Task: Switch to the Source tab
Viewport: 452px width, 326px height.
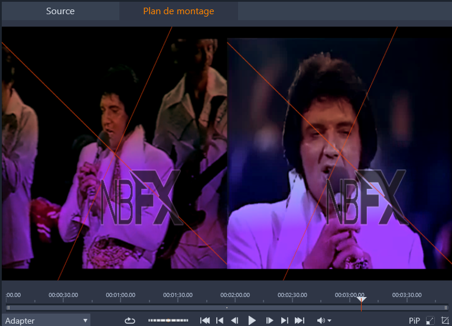Action: (x=60, y=11)
